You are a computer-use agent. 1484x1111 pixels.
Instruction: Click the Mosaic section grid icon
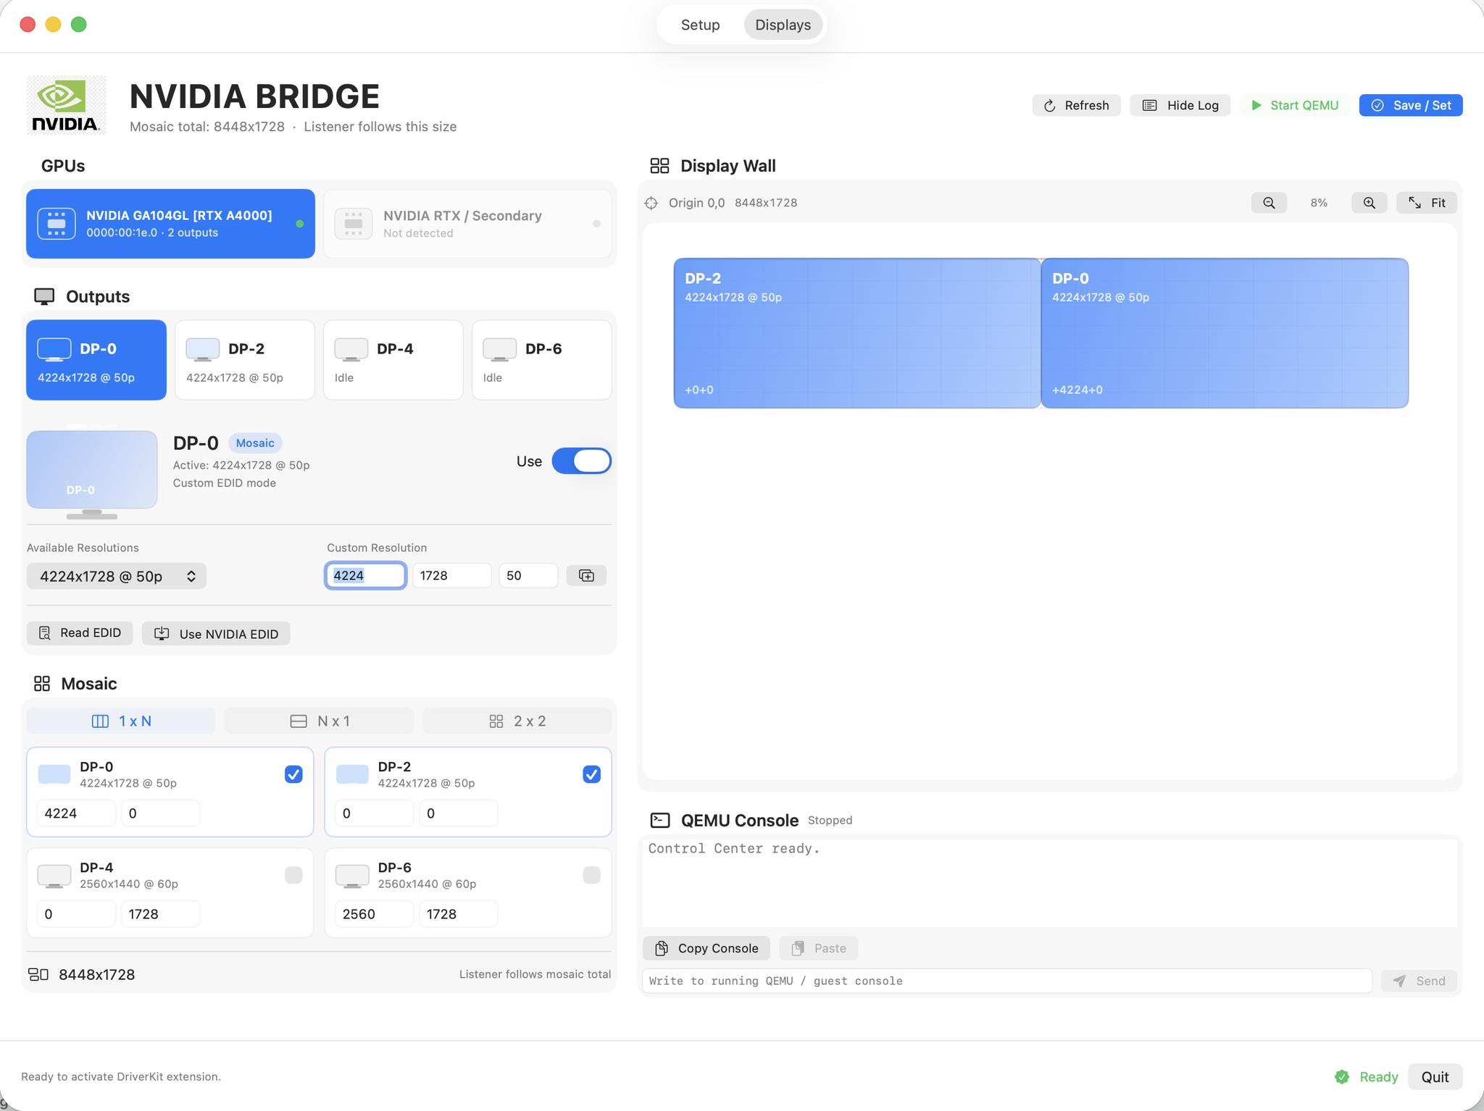click(42, 684)
